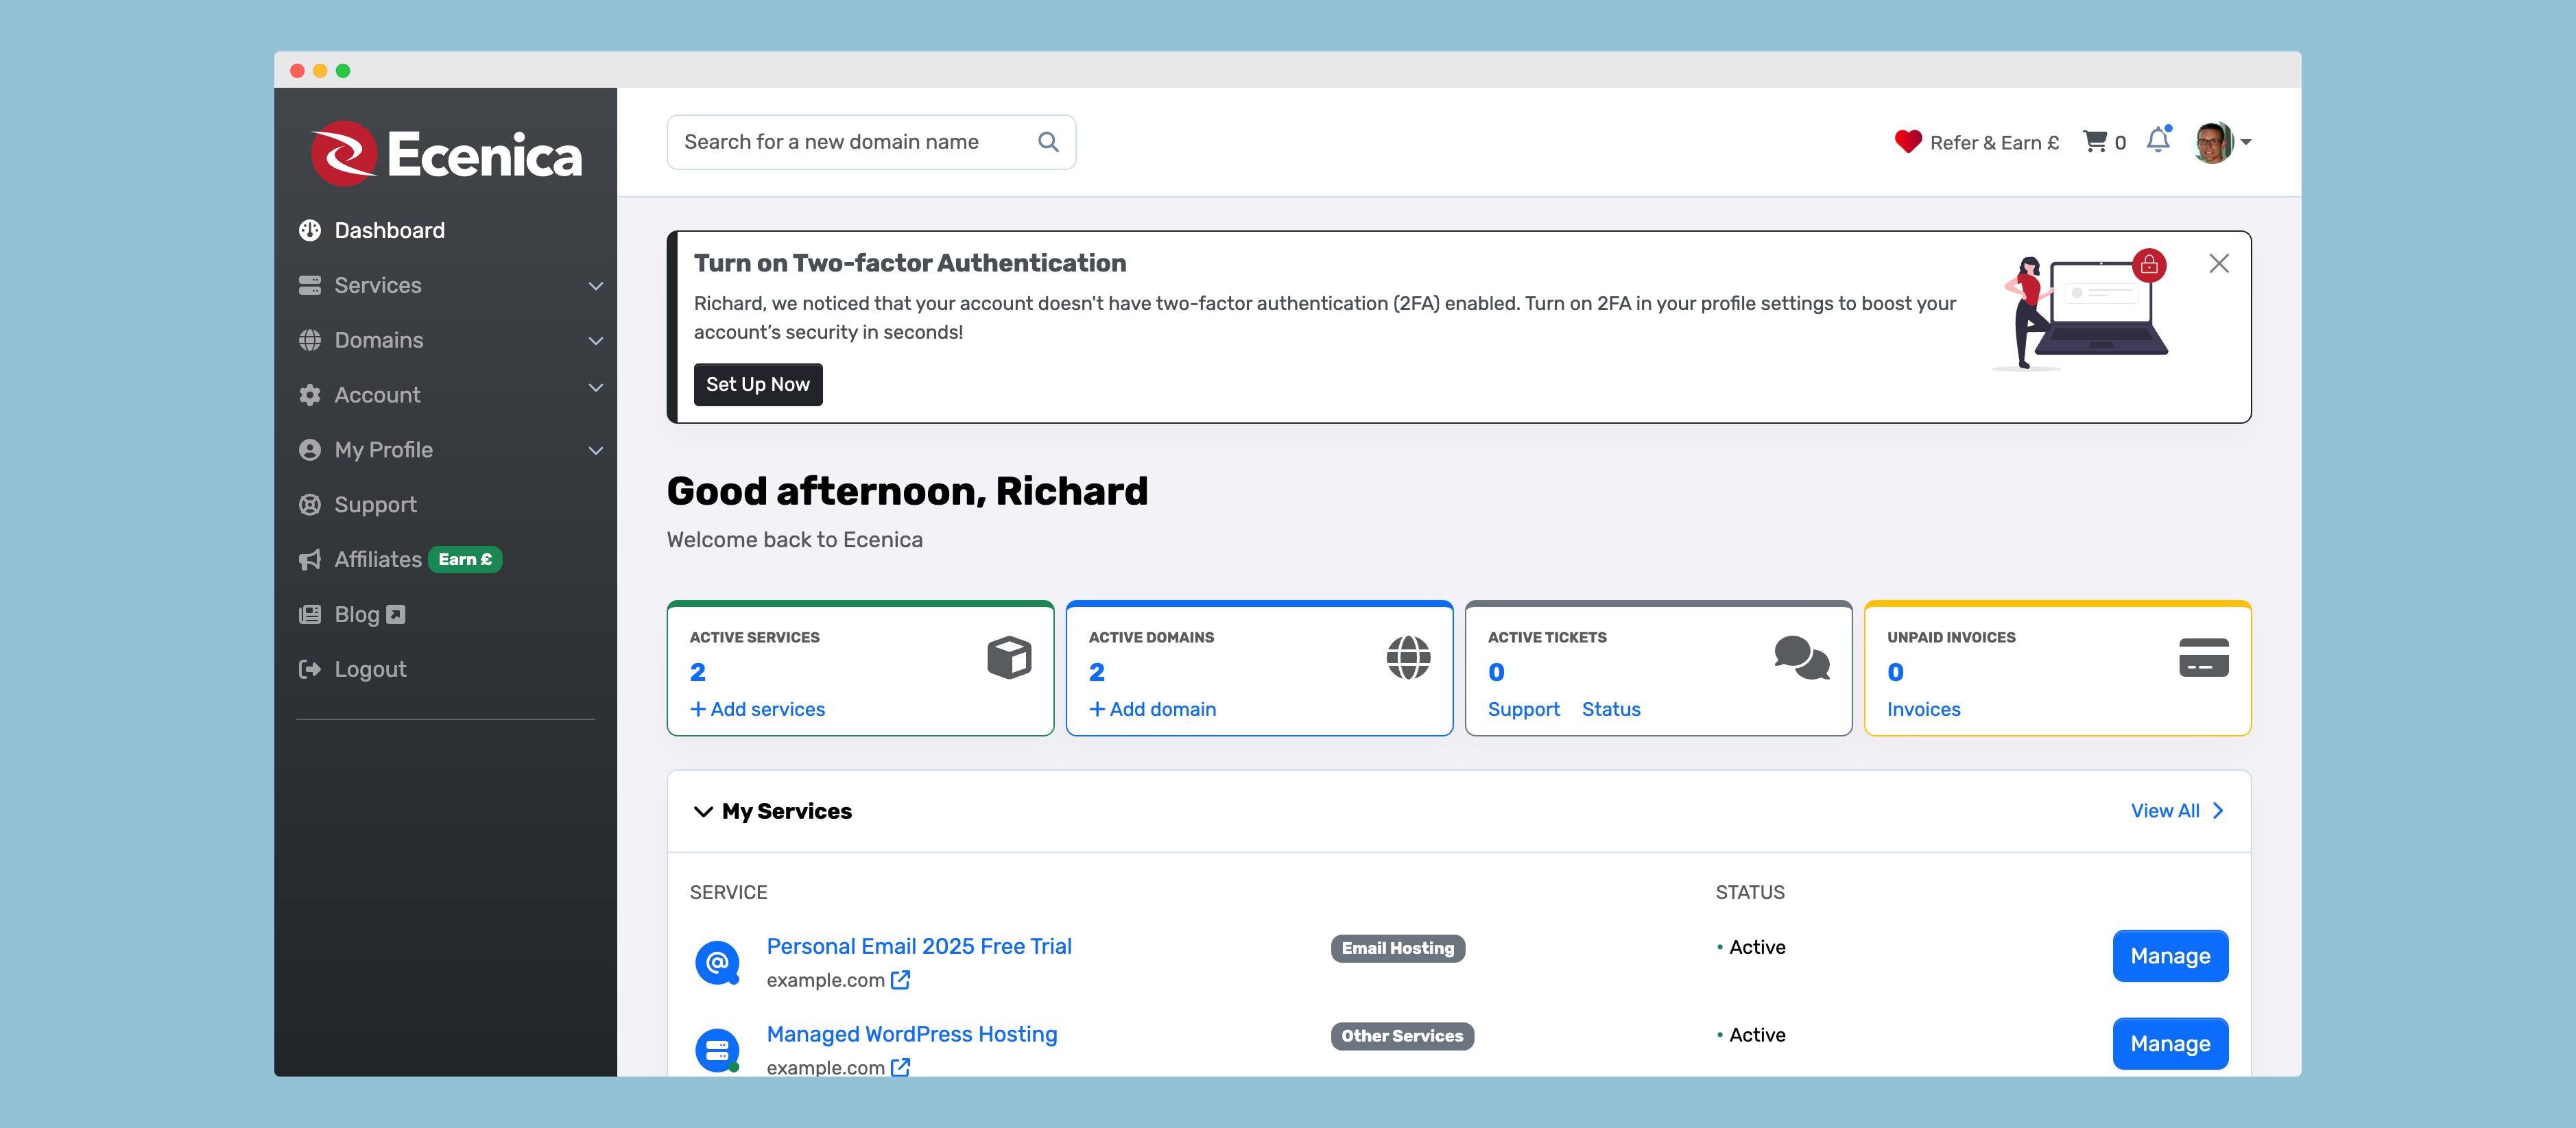Open the user account dropdown arrow
Screen dimensions: 2576x1128
coord(2246,142)
